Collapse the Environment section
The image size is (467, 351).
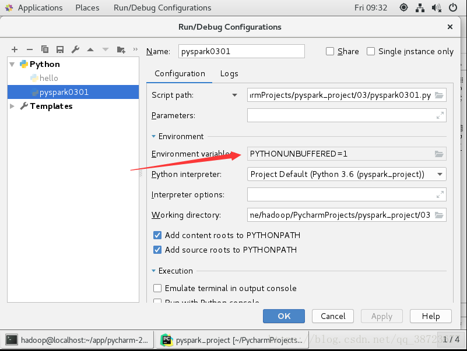click(154, 136)
